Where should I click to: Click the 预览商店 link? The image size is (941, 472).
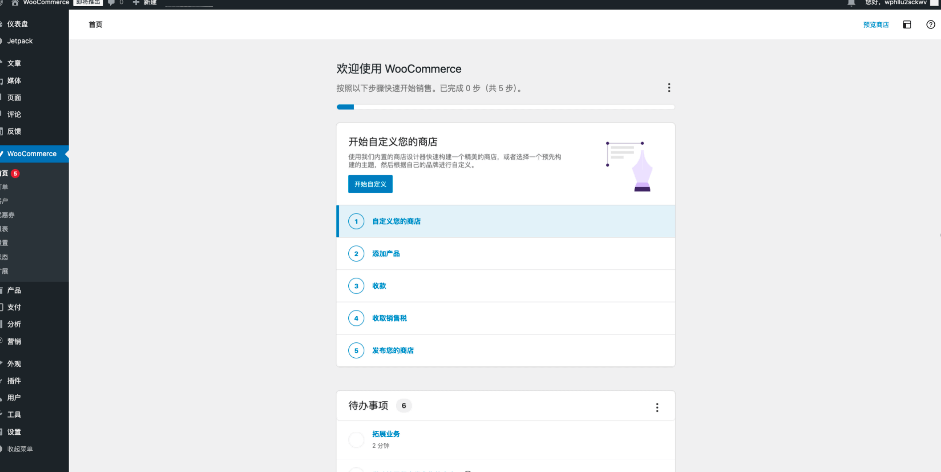(875, 25)
